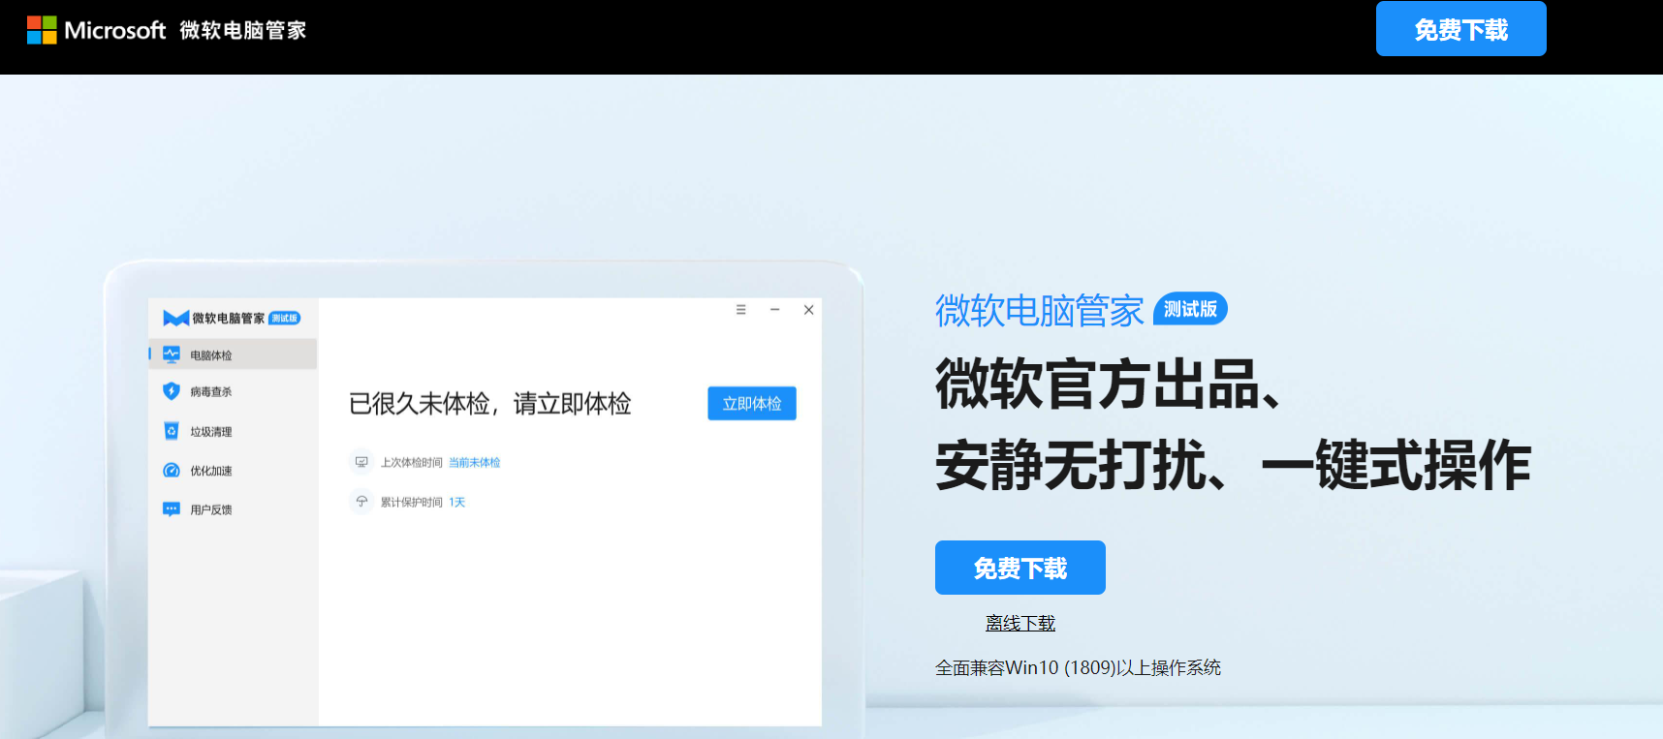The height and width of the screenshot is (739, 1663).
Task: Minimize the app mockup window
Action: coord(775,310)
